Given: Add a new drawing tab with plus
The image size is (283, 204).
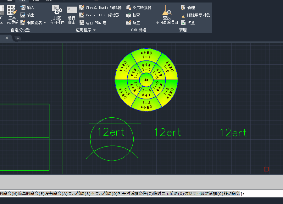Looking at the screenshot, I should coord(18,38).
